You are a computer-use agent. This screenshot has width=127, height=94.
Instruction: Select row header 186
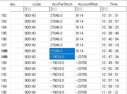point(5,39)
